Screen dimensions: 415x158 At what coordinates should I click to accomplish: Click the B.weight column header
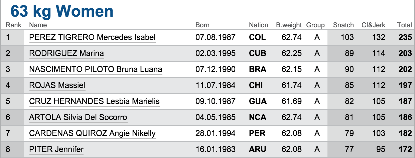289,25
